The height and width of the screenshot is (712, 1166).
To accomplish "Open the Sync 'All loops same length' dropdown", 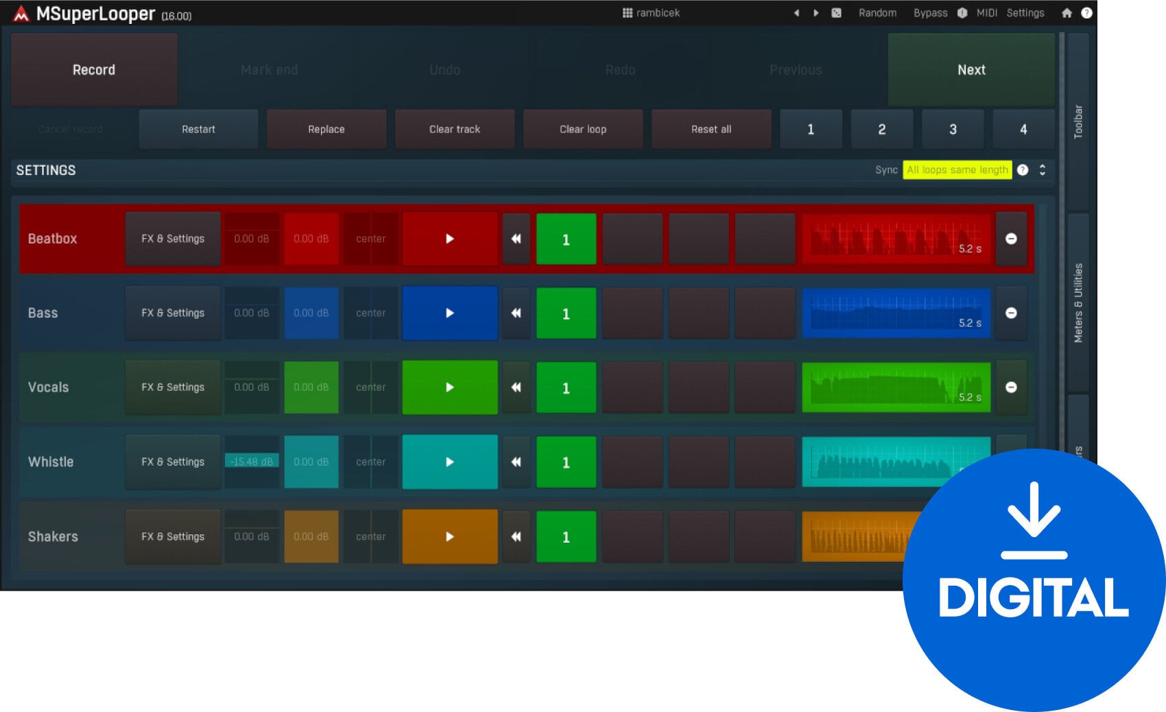I will [x=957, y=169].
